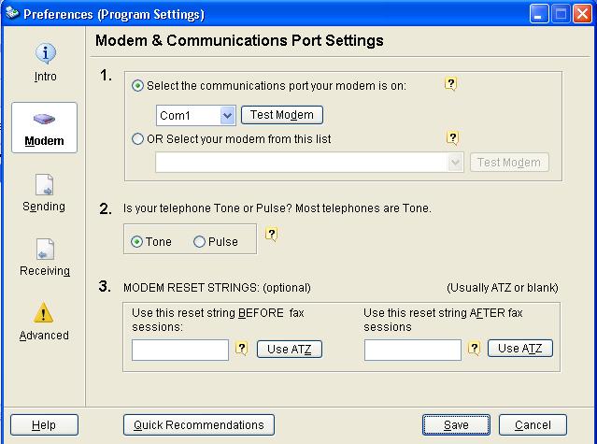
Task: Click help icon beside AFTER reset string field
Action: (x=474, y=348)
